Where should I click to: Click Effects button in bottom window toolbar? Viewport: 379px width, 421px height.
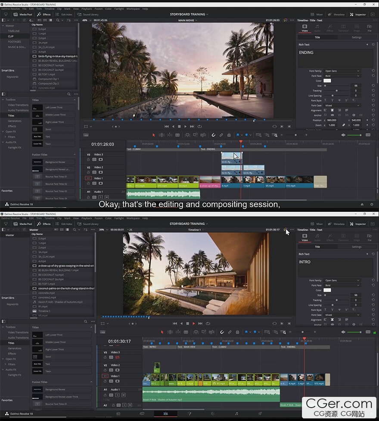click(x=44, y=224)
